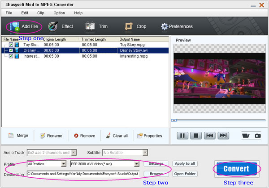This screenshot has width=269, height=188.
Task: Click the film icon of Disney row
Action: click(x=17, y=50)
